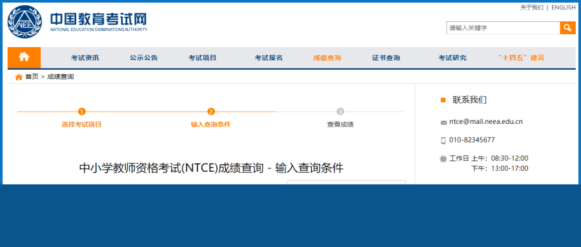Open the 考试研究 menu
This screenshot has width=581, height=247.
pos(453,58)
